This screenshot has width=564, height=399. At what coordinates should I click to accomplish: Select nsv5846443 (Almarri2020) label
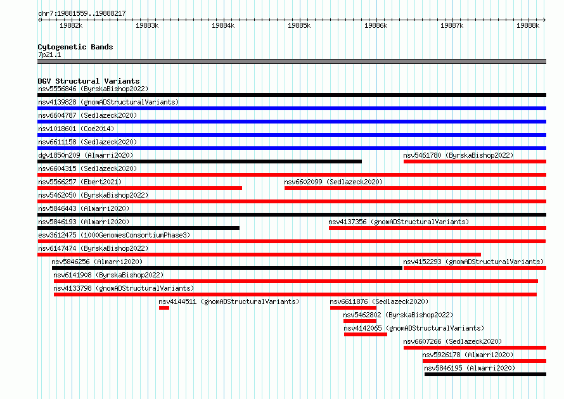pyautogui.click(x=84, y=208)
